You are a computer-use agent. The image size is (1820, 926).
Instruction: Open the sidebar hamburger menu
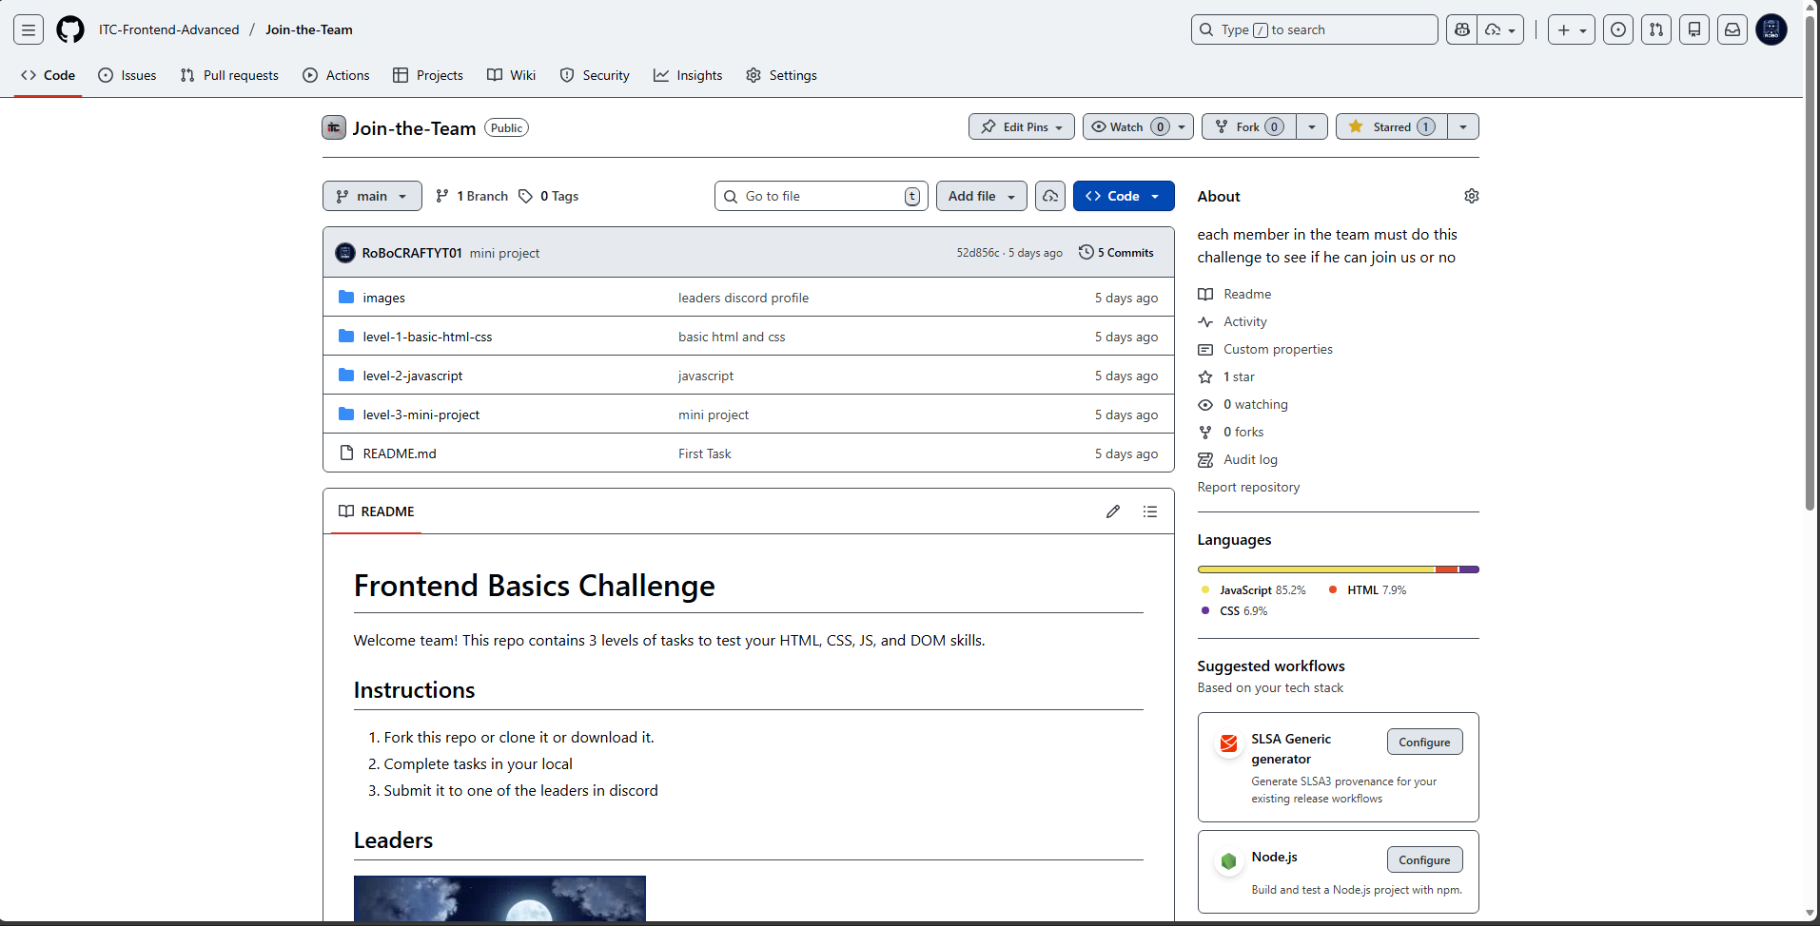coord(28,29)
